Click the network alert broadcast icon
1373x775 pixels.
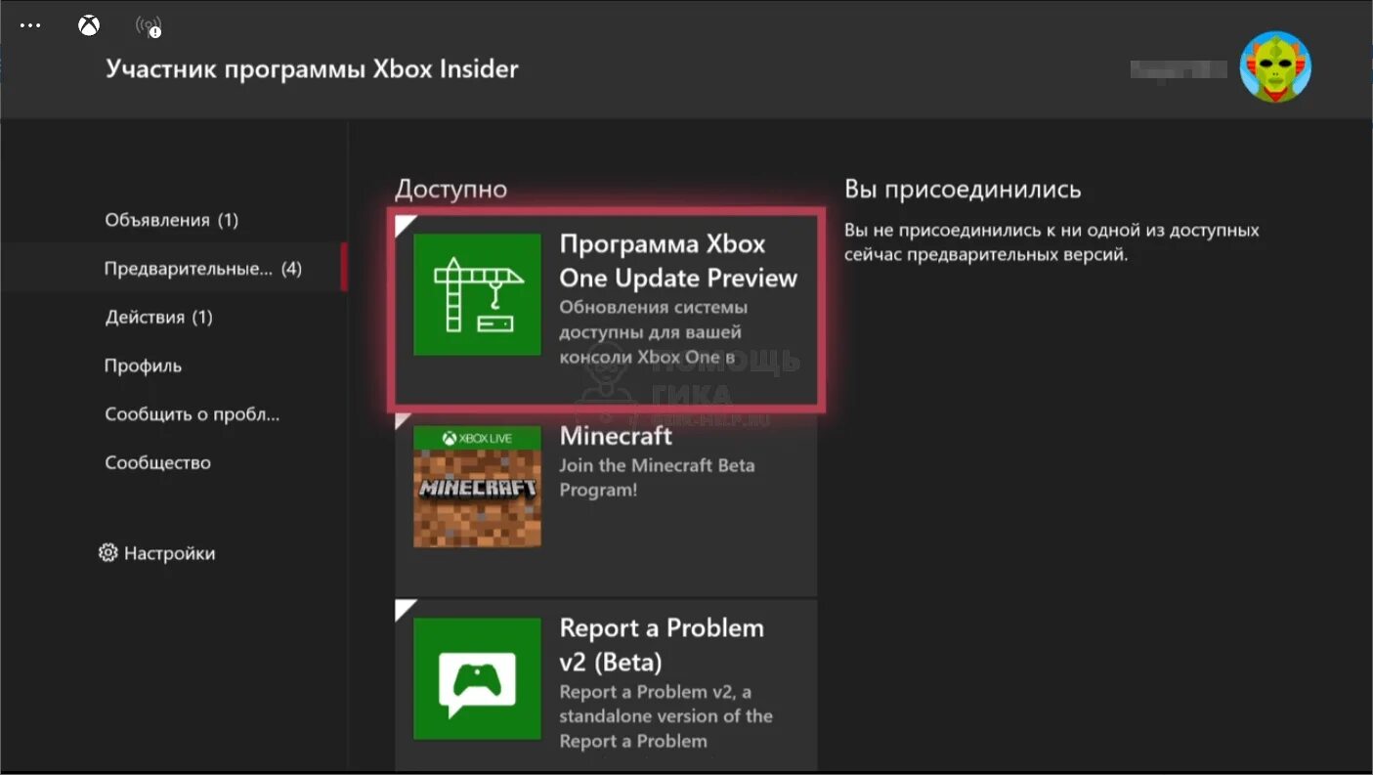pos(149,26)
